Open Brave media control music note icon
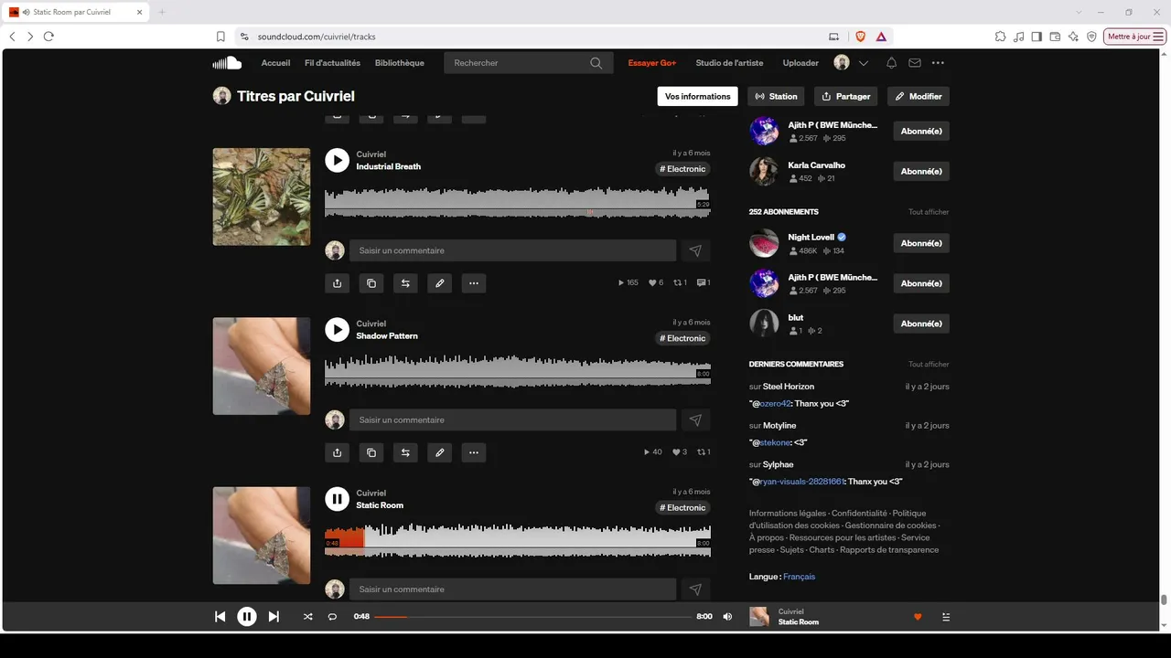Image resolution: width=1171 pixels, height=658 pixels. coord(1019,37)
